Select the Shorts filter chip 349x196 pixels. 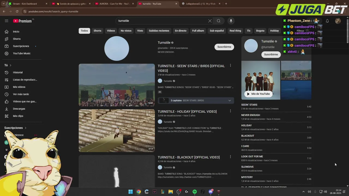[x=97, y=31]
